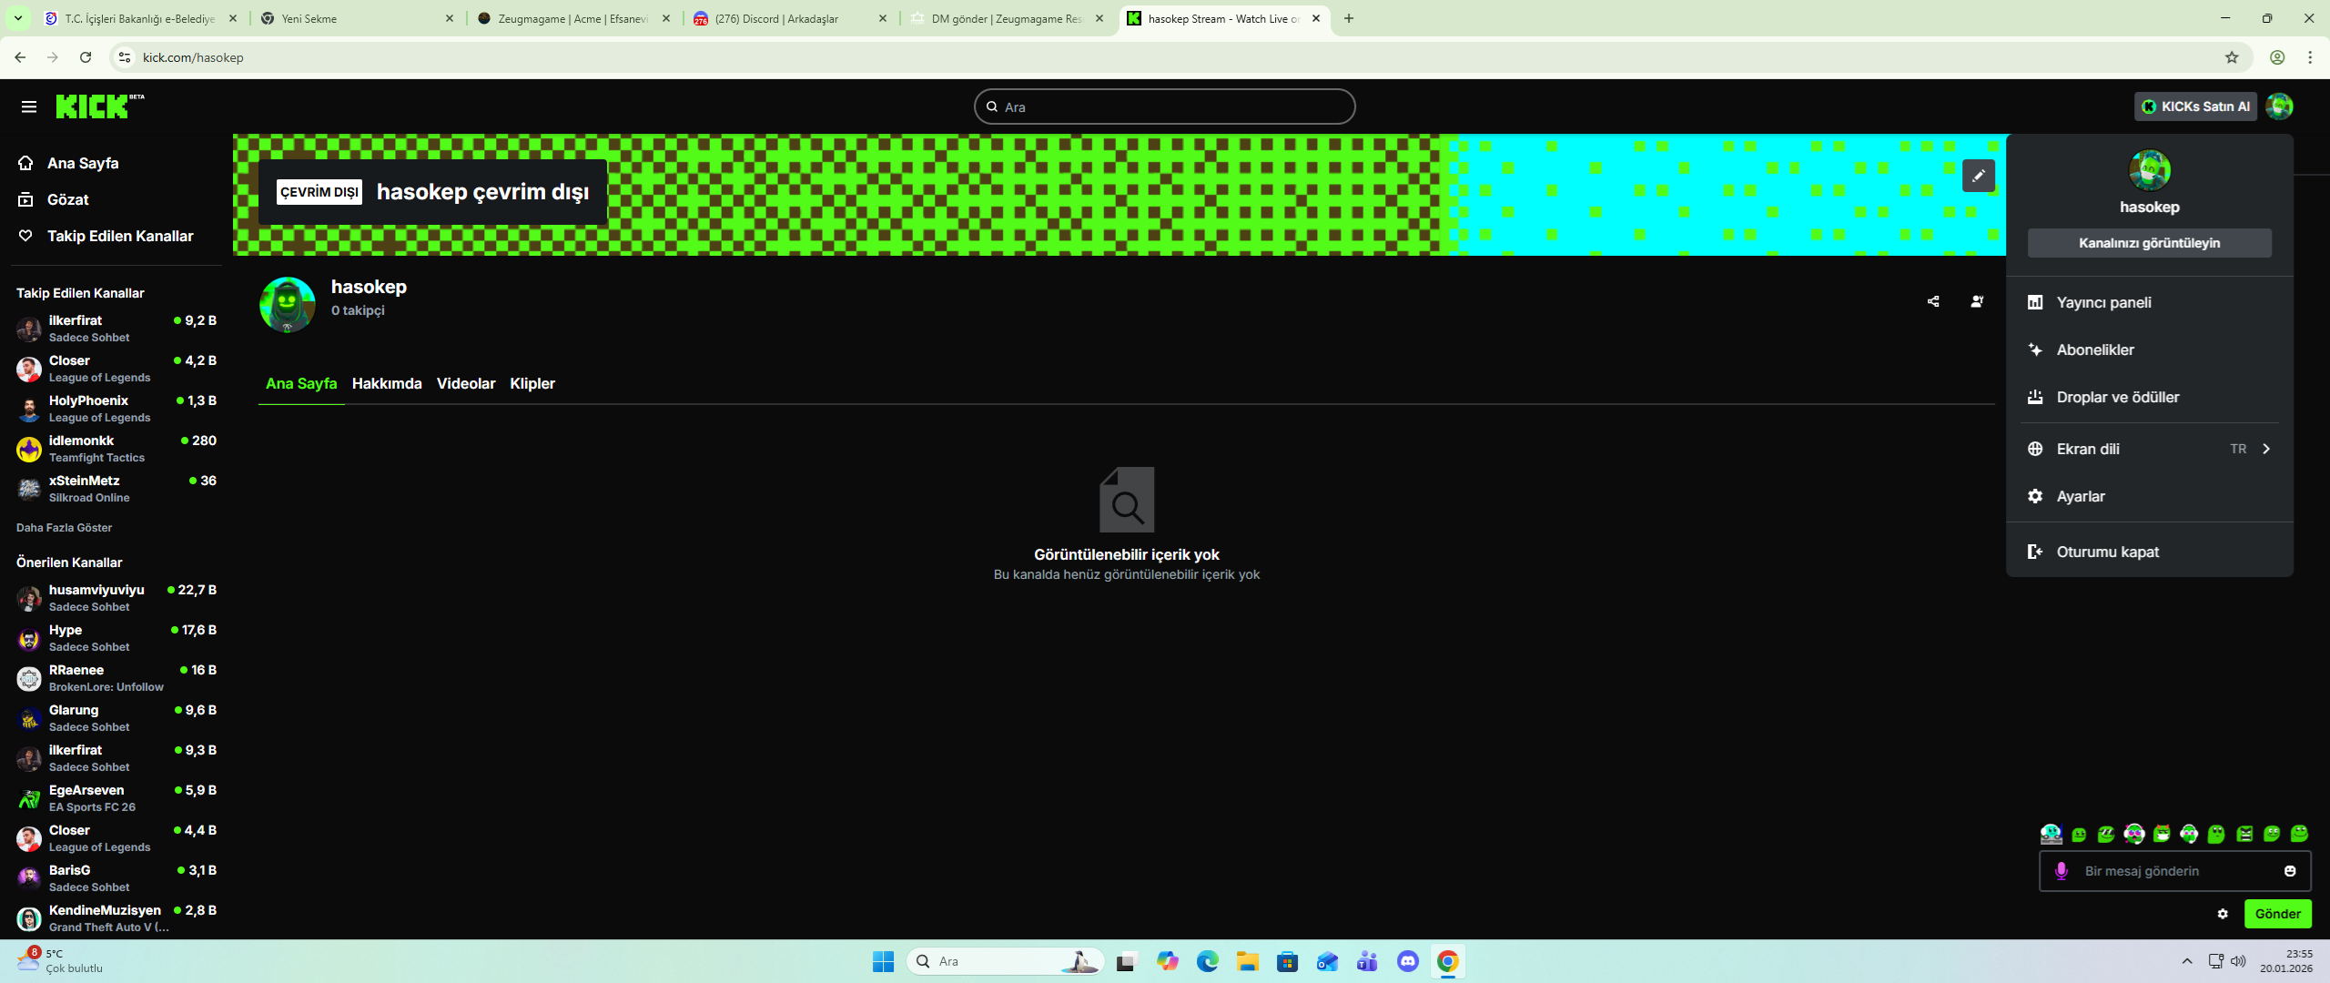Viewport: 2330px width, 983px height.
Task: Expand Daha Fazla Göster in followed channels
Action: pyautogui.click(x=64, y=528)
